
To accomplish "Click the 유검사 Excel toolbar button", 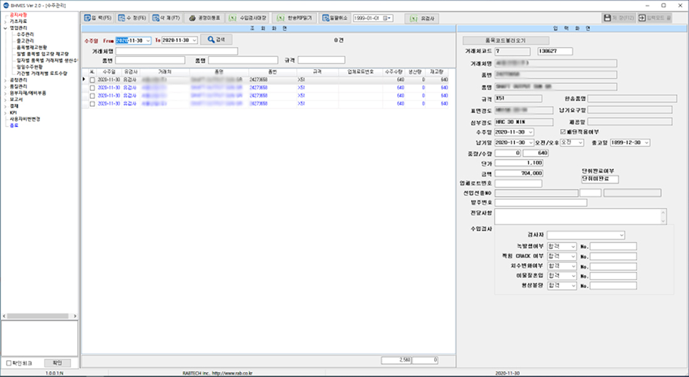I will pos(422,18).
